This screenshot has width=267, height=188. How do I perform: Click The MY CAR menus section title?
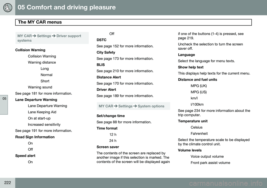[x=40, y=22]
